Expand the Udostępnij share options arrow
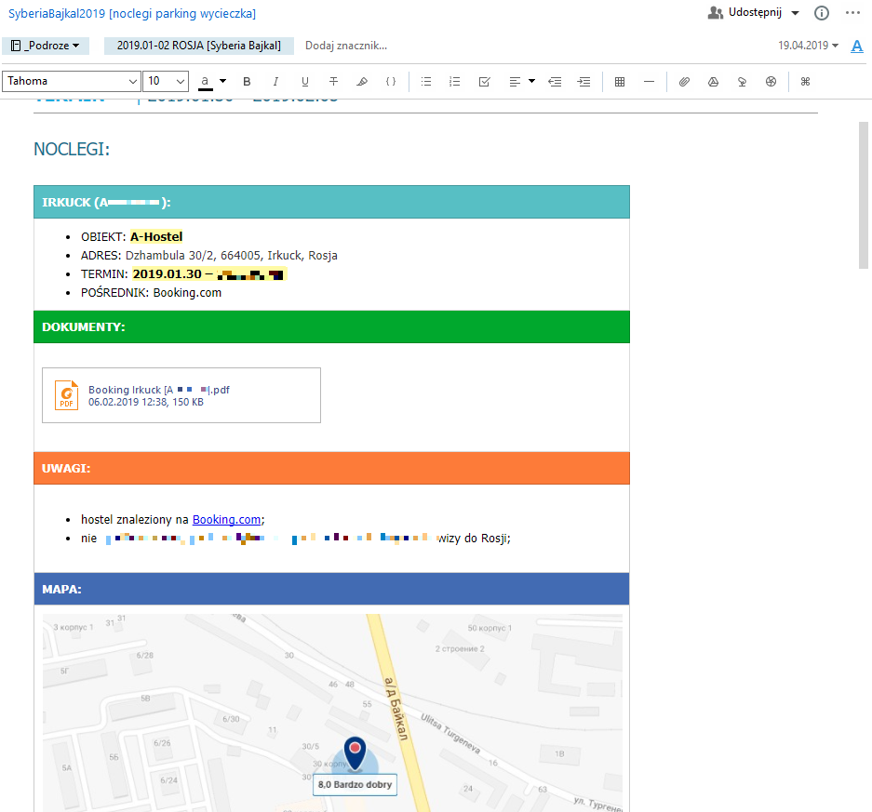This screenshot has width=872, height=812. 796,13
